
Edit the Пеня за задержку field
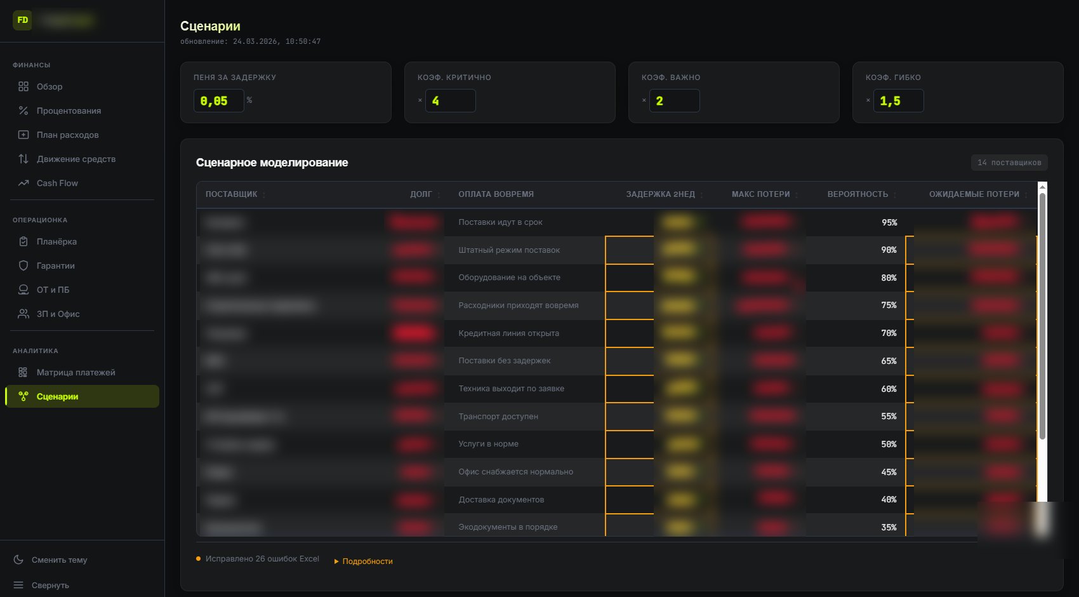[218, 101]
